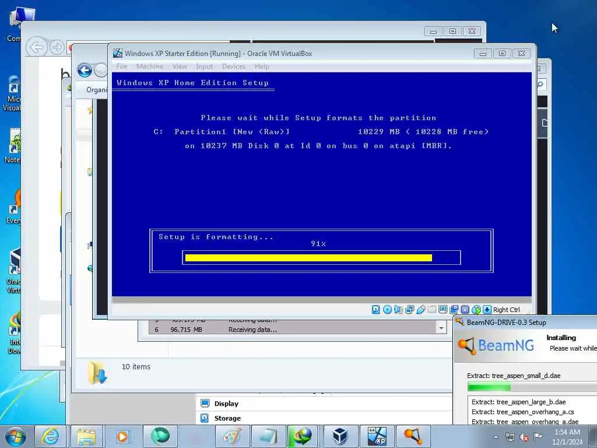Click the clock showing 1:54 AM
Image resolution: width=597 pixels, height=448 pixels.
tap(567, 432)
